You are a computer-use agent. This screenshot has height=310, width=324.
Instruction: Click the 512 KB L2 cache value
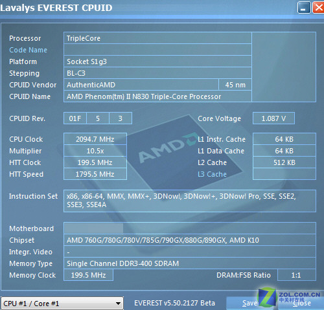(284, 162)
